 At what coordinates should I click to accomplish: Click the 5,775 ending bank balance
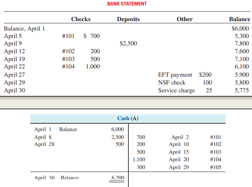click(242, 90)
